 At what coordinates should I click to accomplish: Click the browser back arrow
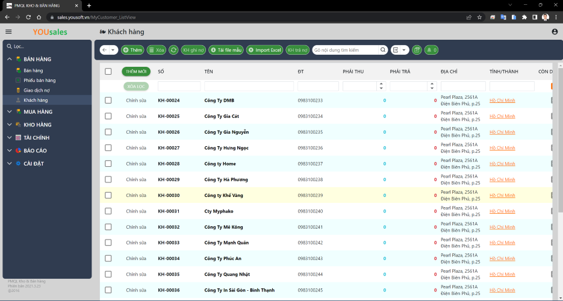click(x=7, y=17)
